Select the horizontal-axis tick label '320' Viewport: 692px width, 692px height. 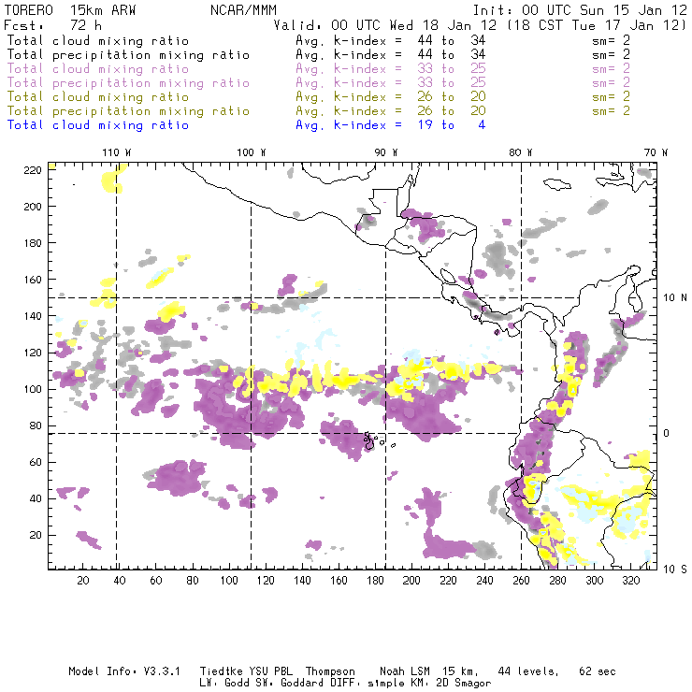tap(631, 581)
